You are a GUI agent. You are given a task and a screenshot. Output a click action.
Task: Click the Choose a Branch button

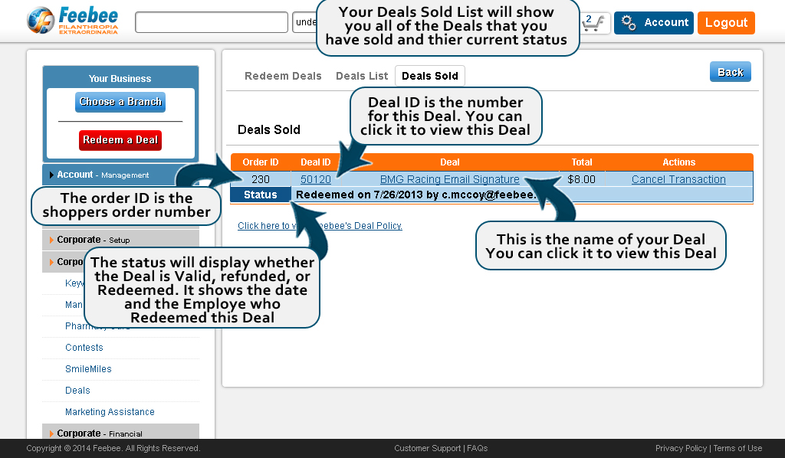[x=120, y=102]
